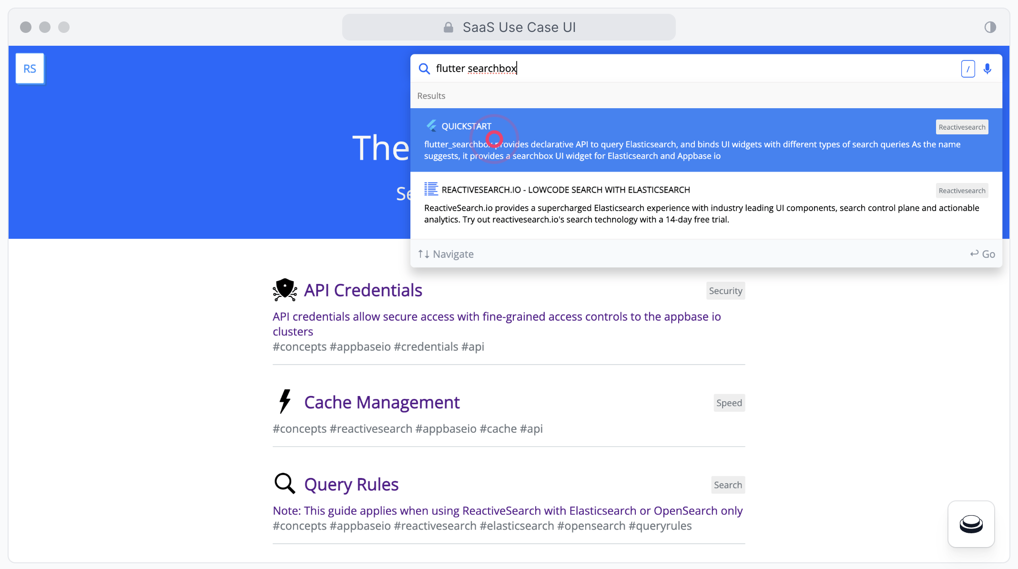This screenshot has height=569, width=1018.
Task: Click the Cache Management lightning bolt icon
Action: coord(285,401)
